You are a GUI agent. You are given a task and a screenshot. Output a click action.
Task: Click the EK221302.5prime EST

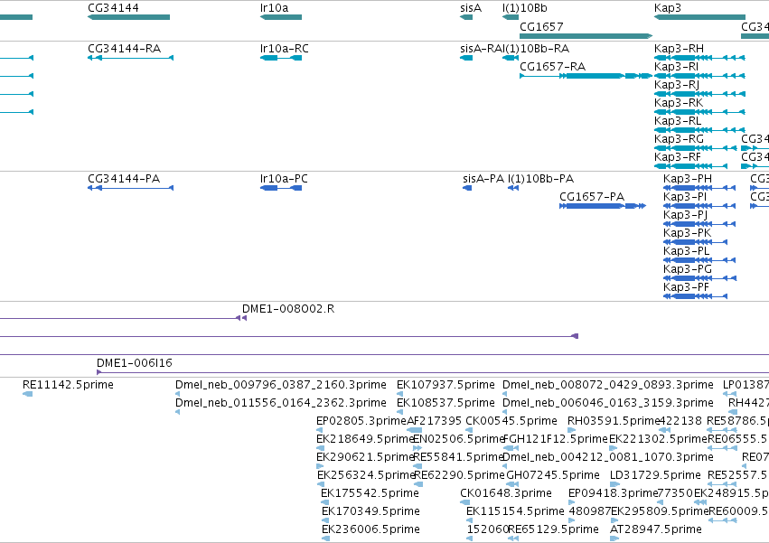click(x=613, y=448)
